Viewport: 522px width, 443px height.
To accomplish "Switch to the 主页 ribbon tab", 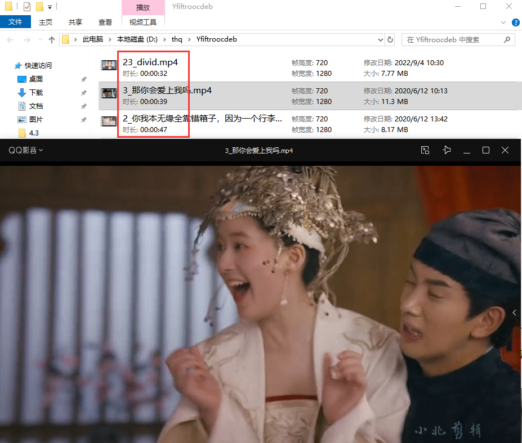I will pyautogui.click(x=46, y=22).
